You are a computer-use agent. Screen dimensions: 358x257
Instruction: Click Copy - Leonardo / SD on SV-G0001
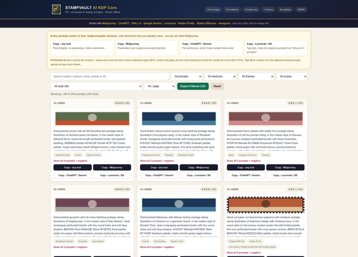[112, 175]
